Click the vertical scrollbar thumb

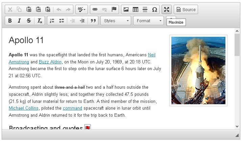click(x=237, y=45)
